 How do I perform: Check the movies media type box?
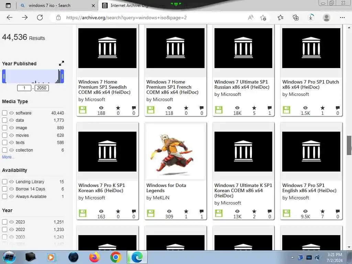pyautogui.click(x=4, y=135)
